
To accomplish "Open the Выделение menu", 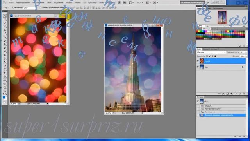I will pyautogui.click(x=58, y=3).
